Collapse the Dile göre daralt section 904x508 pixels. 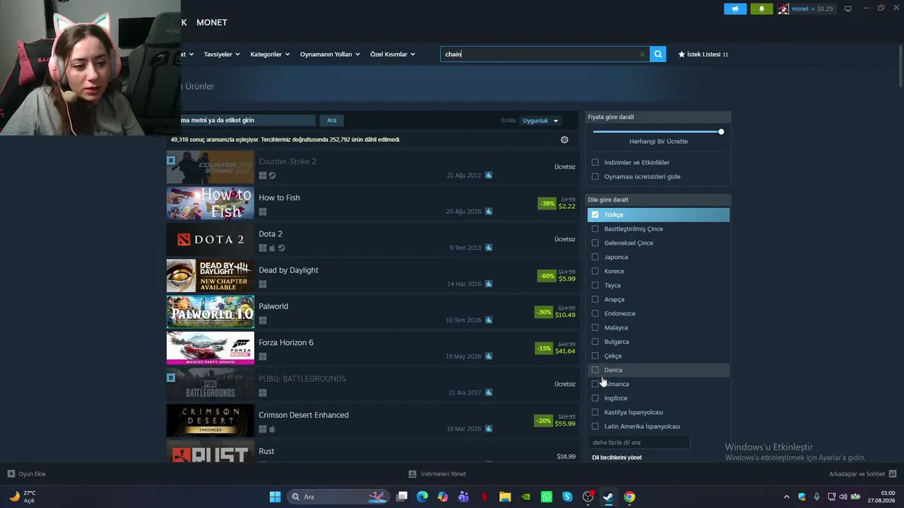point(658,200)
